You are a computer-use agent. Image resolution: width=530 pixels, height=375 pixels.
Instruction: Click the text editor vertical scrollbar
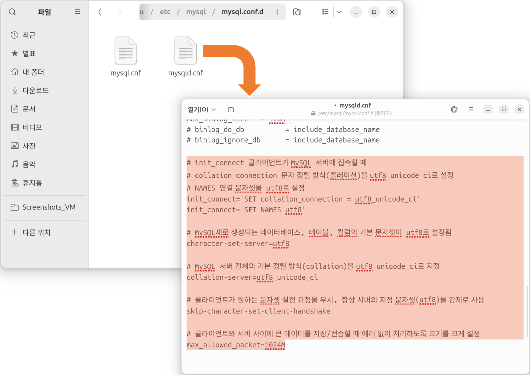pyautogui.click(x=527, y=312)
